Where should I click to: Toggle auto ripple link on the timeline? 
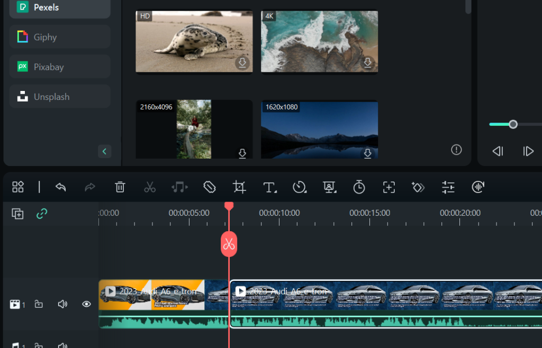click(42, 214)
